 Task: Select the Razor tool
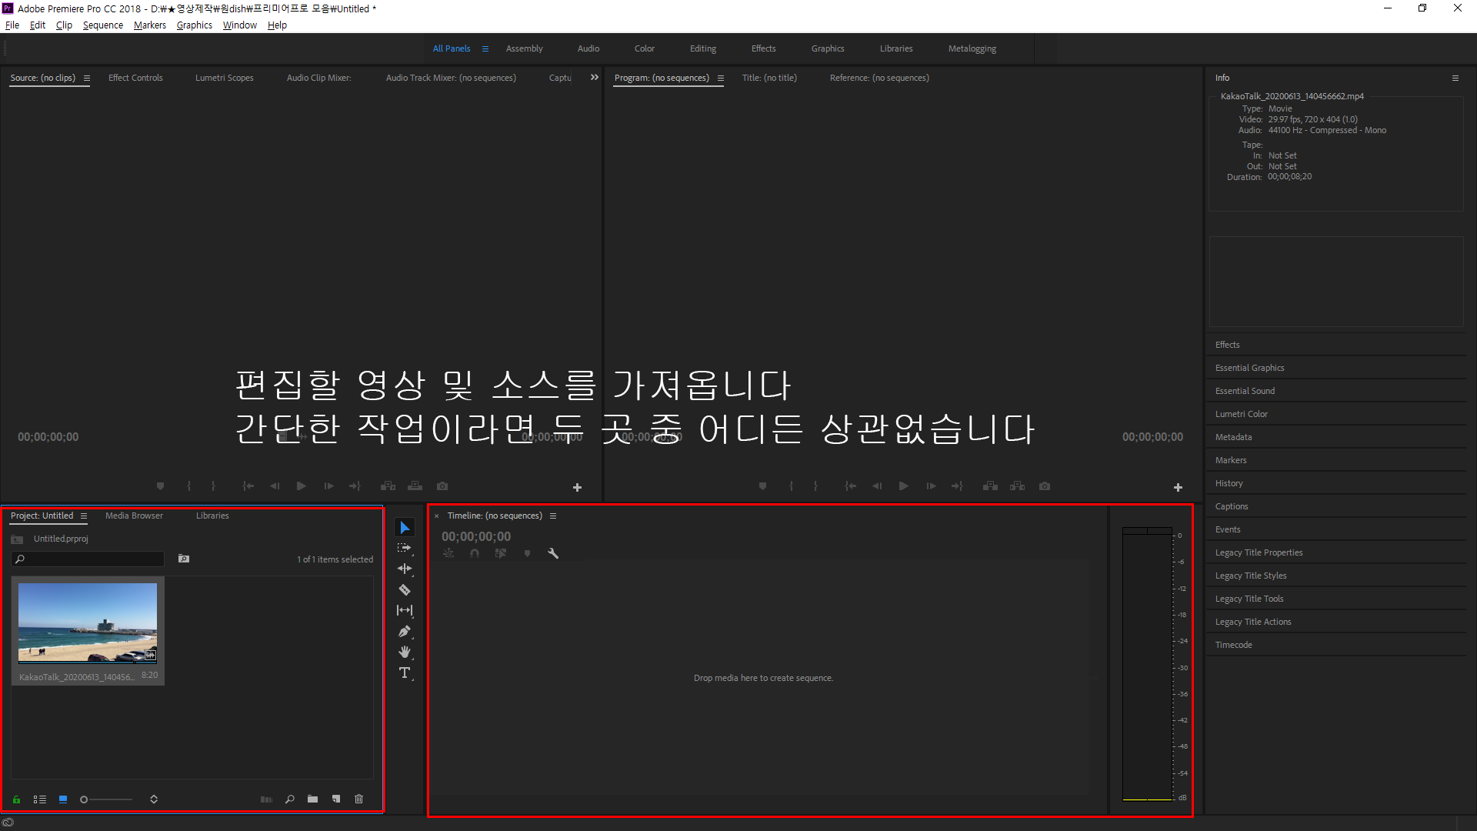[x=405, y=590]
